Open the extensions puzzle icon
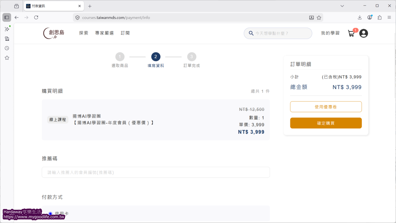This screenshot has width=396, height=223. point(379,17)
